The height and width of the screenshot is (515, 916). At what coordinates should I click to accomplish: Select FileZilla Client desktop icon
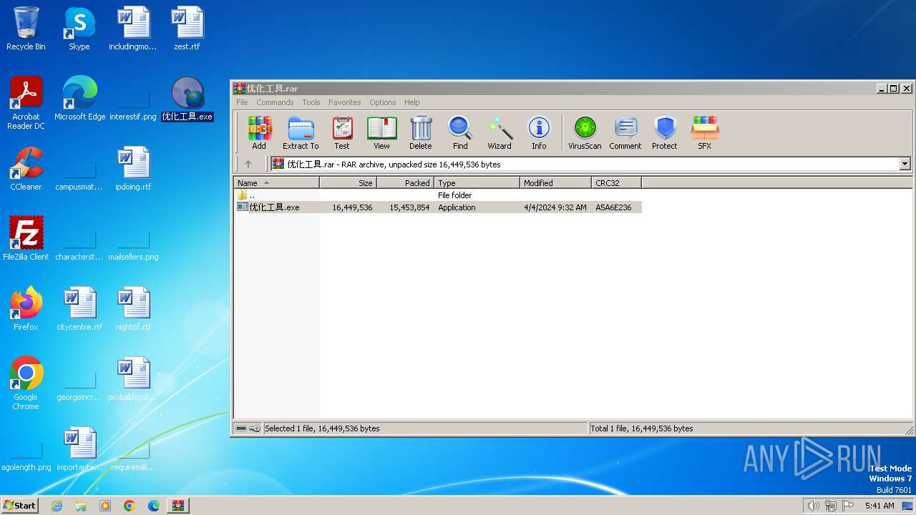tap(26, 239)
